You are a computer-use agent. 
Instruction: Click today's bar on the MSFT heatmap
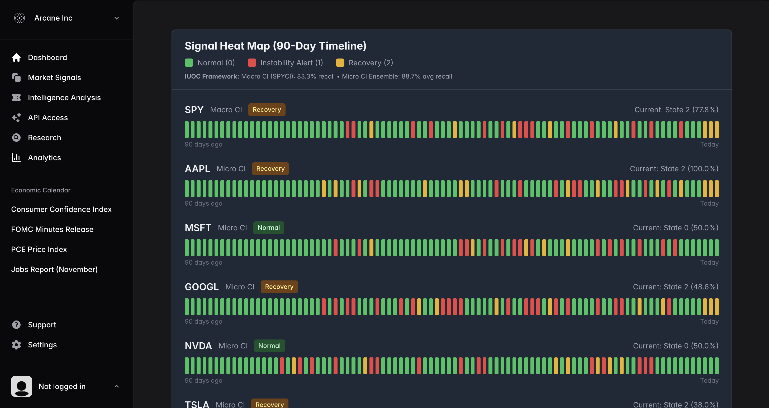tap(717, 247)
